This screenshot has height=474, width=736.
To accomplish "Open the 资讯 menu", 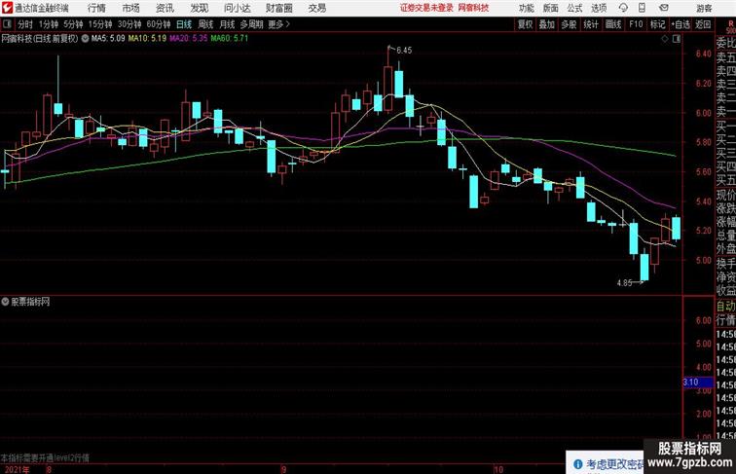I will [165, 8].
